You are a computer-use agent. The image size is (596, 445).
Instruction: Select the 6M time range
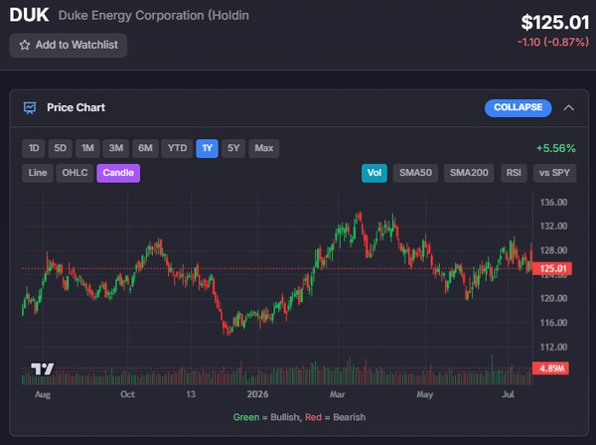point(145,148)
